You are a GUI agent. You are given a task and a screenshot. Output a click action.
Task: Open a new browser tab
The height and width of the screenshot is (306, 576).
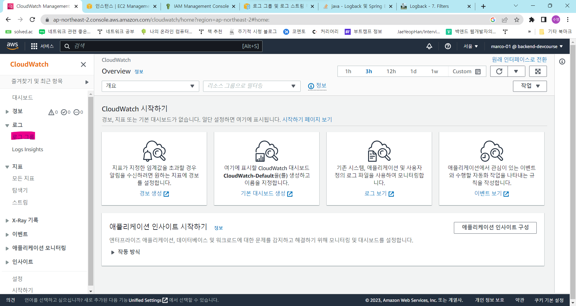click(483, 6)
